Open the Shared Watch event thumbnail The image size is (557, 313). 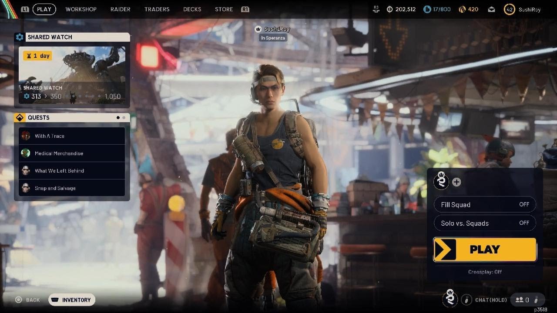pos(72,75)
